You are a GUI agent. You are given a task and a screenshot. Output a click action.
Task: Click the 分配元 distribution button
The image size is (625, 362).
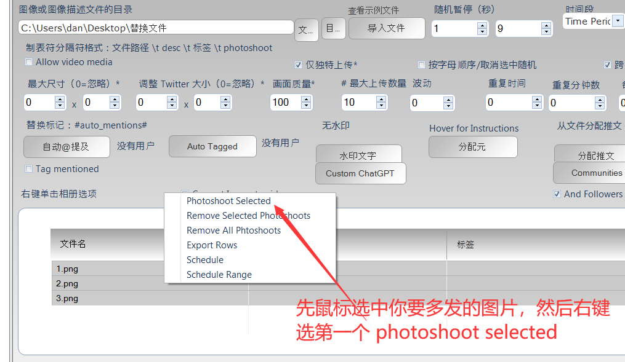tap(472, 147)
